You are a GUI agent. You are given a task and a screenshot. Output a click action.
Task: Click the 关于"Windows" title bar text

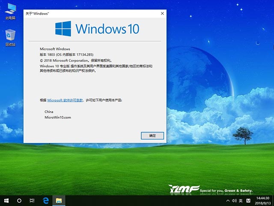coord(37,13)
